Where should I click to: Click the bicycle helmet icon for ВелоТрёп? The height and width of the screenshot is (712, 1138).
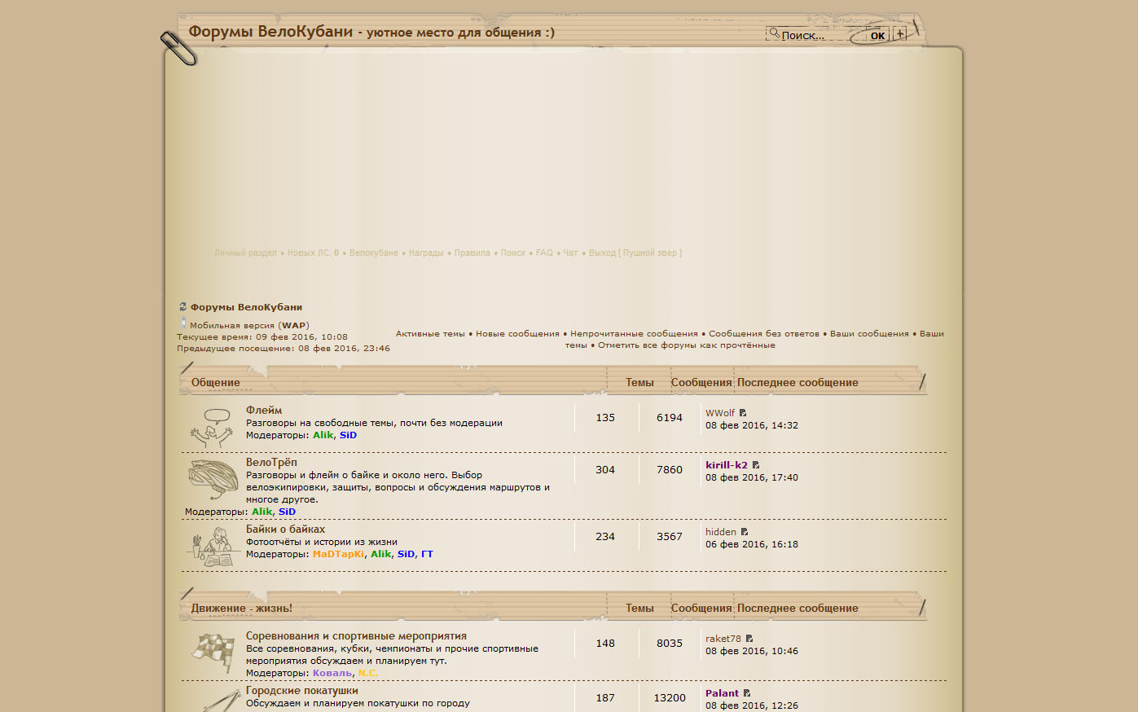tap(213, 479)
